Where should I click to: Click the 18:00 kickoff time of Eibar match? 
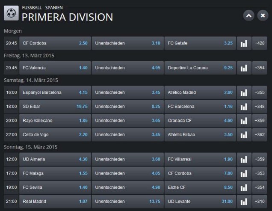coord(11,107)
